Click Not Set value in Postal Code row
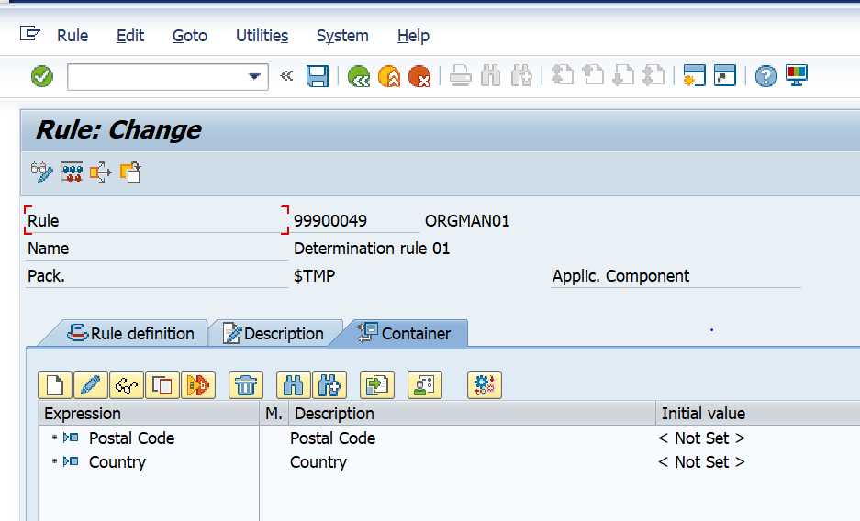The image size is (860, 521). 701,438
